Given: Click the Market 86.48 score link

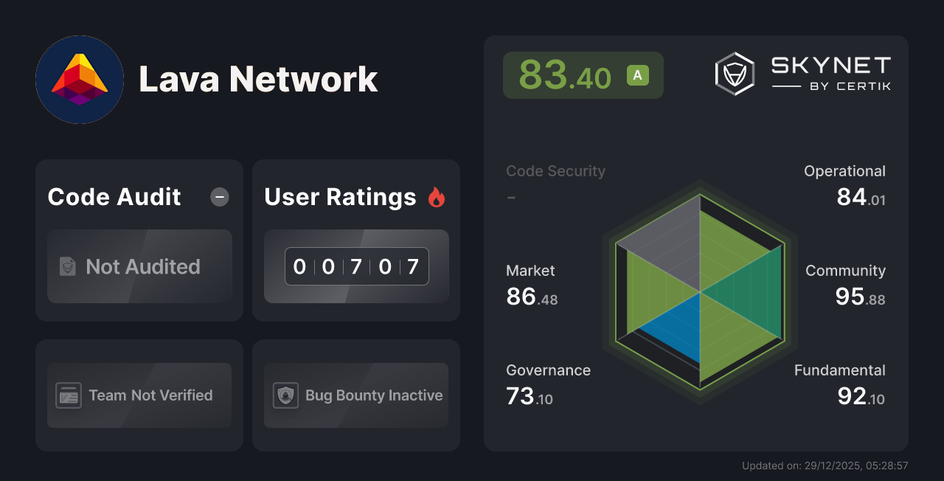Looking at the screenshot, I should [531, 284].
